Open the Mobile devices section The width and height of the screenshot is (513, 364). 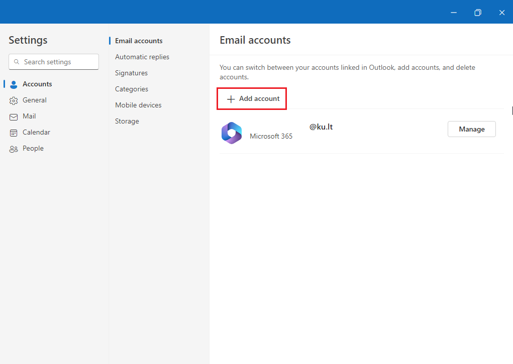138,105
